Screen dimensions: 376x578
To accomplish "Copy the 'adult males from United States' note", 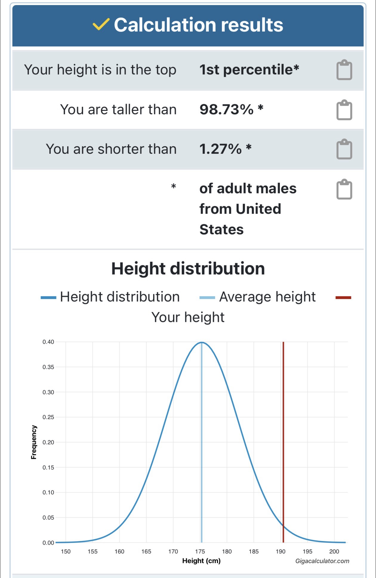I will tap(344, 189).
